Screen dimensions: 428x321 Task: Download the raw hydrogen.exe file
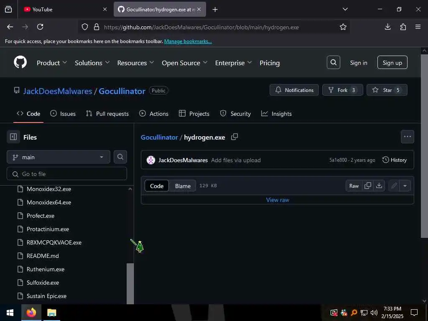point(379,186)
